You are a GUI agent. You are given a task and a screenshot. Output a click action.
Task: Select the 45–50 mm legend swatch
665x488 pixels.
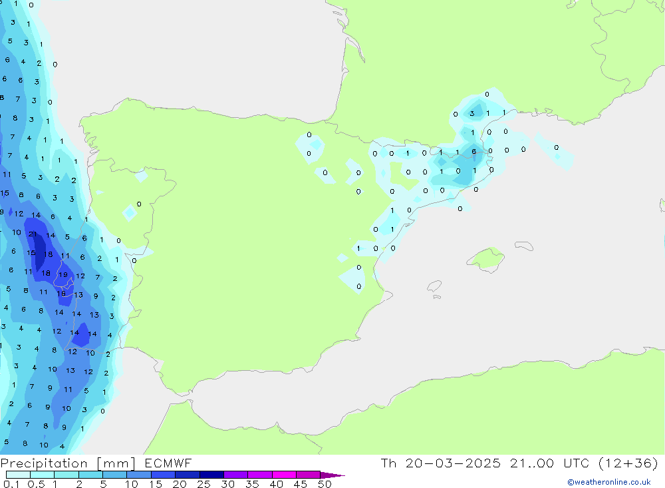(x=309, y=475)
